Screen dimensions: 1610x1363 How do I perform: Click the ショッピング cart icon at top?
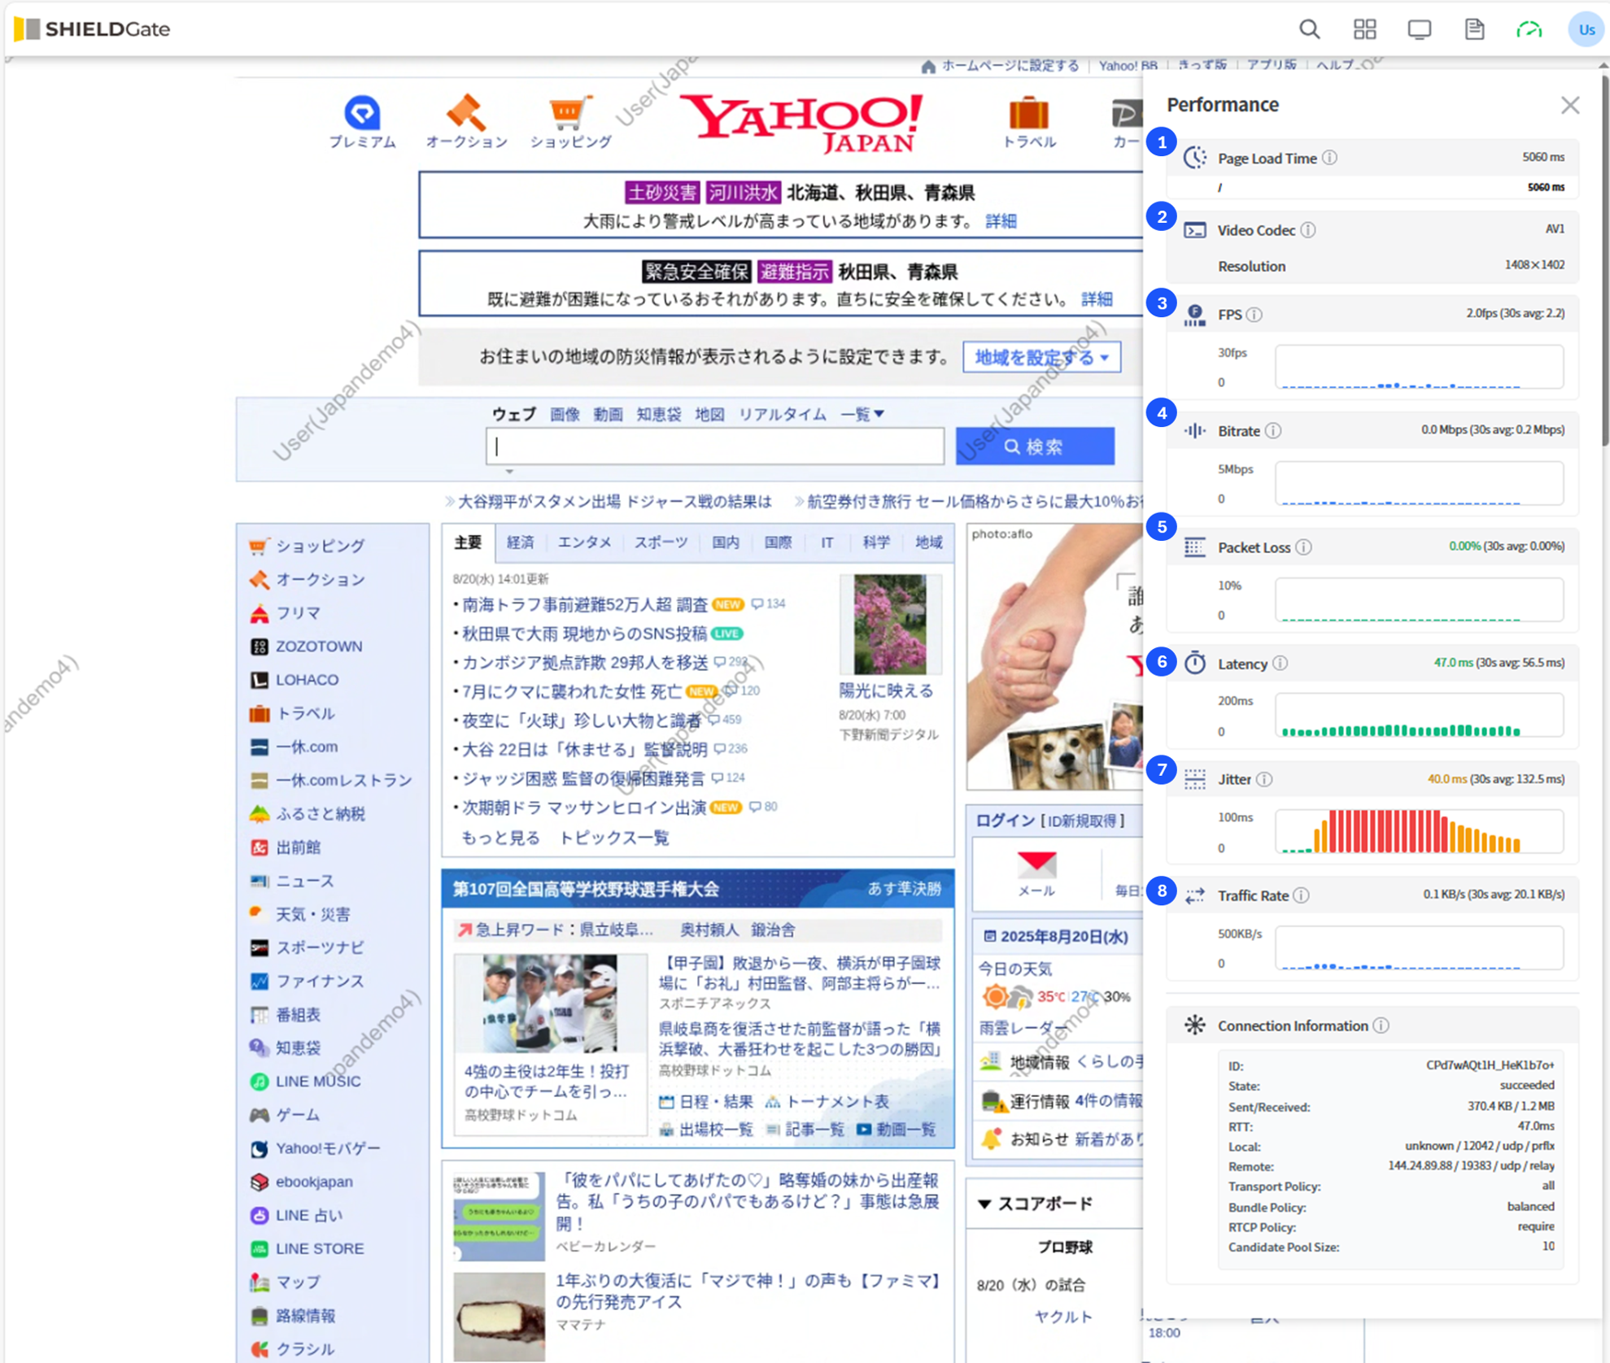pos(570,113)
